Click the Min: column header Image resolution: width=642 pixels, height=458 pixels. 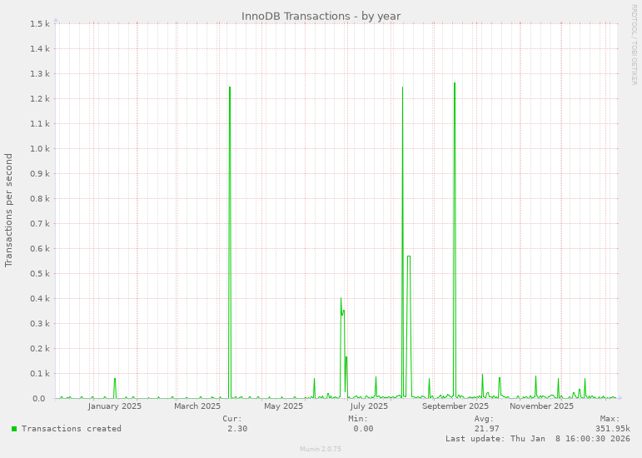(358, 419)
